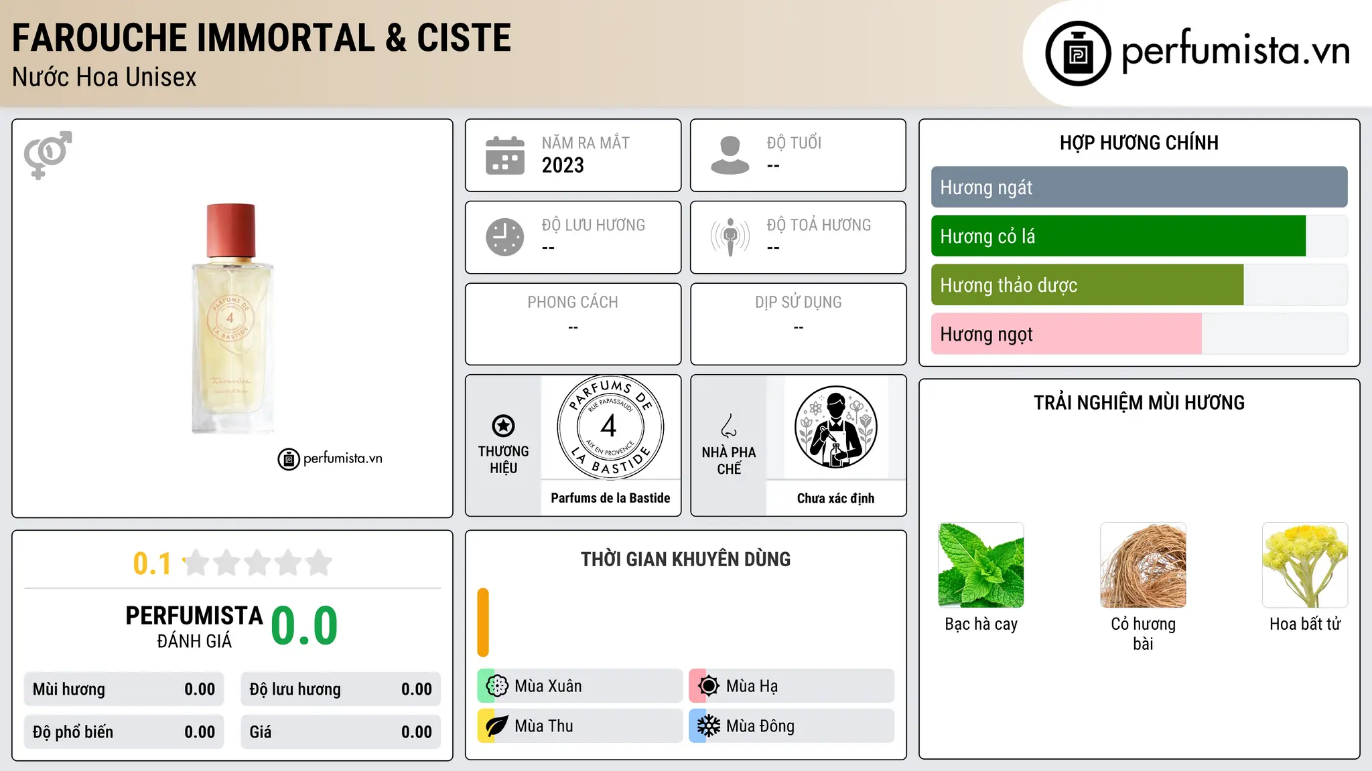The image size is (1372, 771).
Task: Click the gray rating stars row
Action: pos(258,563)
